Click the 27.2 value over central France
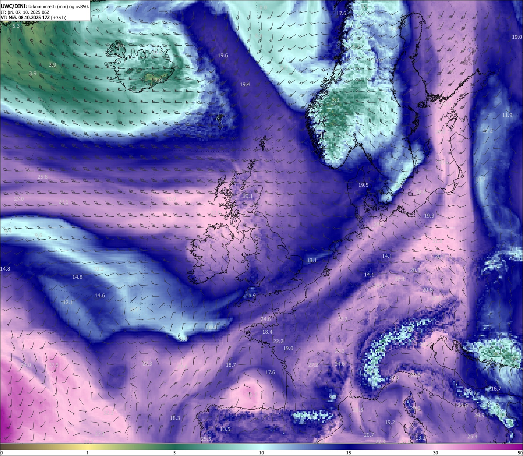This screenshot has width=523, height=456. click(x=313, y=365)
